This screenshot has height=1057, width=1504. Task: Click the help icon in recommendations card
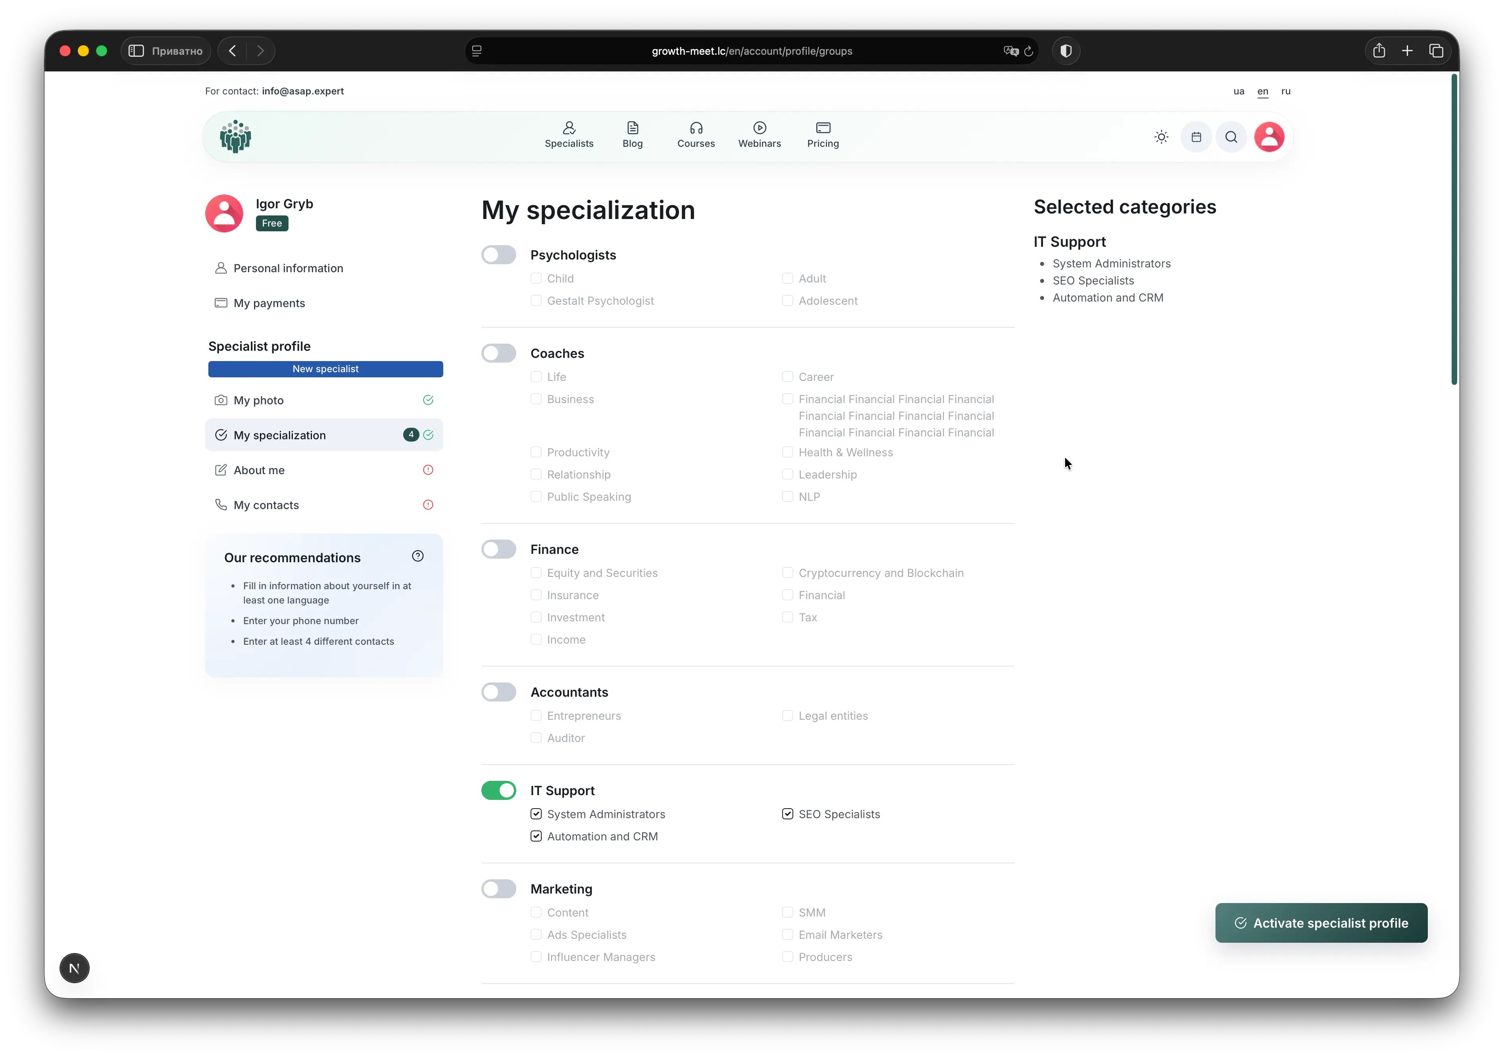click(418, 556)
